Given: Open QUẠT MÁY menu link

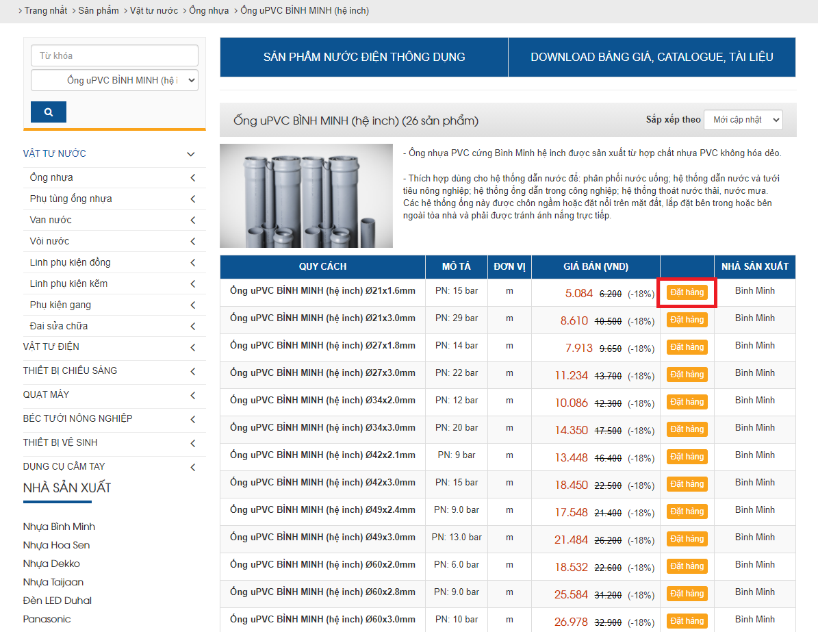Looking at the screenshot, I should 46,394.
